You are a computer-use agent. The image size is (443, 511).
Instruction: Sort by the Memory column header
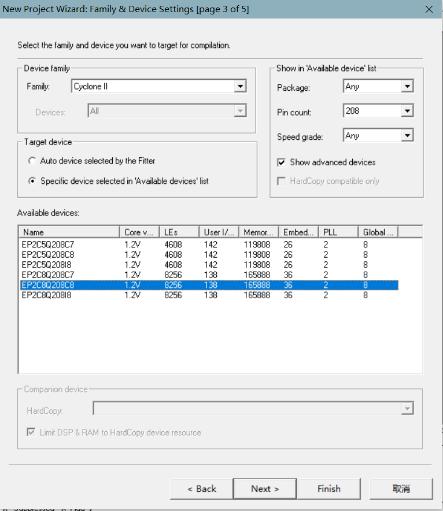pyautogui.click(x=259, y=232)
